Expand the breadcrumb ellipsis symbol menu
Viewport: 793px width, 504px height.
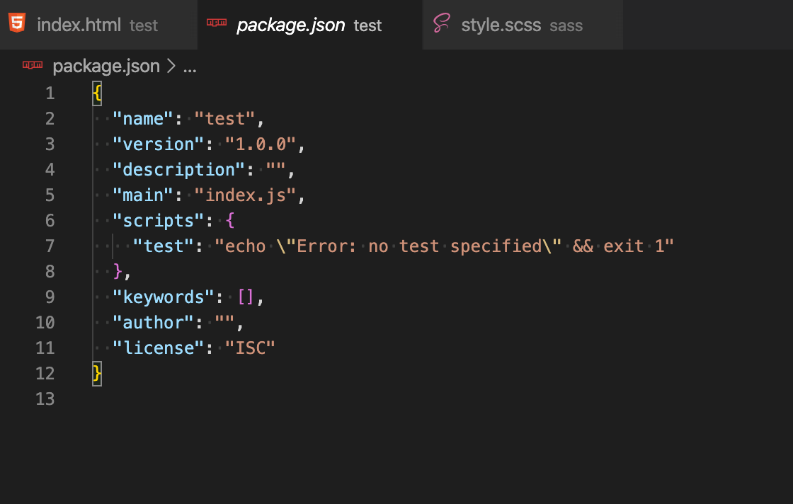(x=190, y=67)
